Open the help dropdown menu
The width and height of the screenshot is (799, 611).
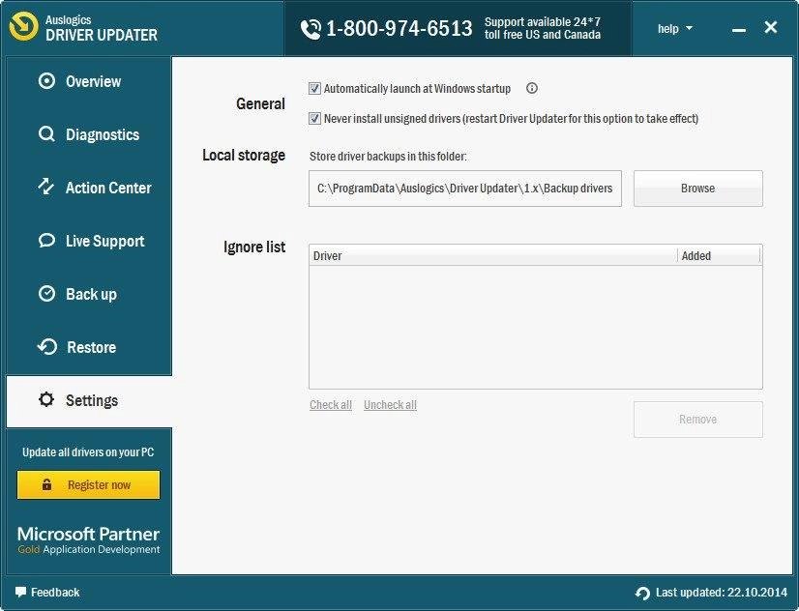(674, 28)
